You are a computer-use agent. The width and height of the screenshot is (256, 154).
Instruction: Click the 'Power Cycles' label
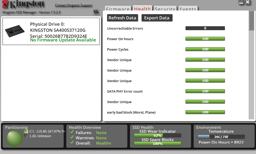coord(118,50)
